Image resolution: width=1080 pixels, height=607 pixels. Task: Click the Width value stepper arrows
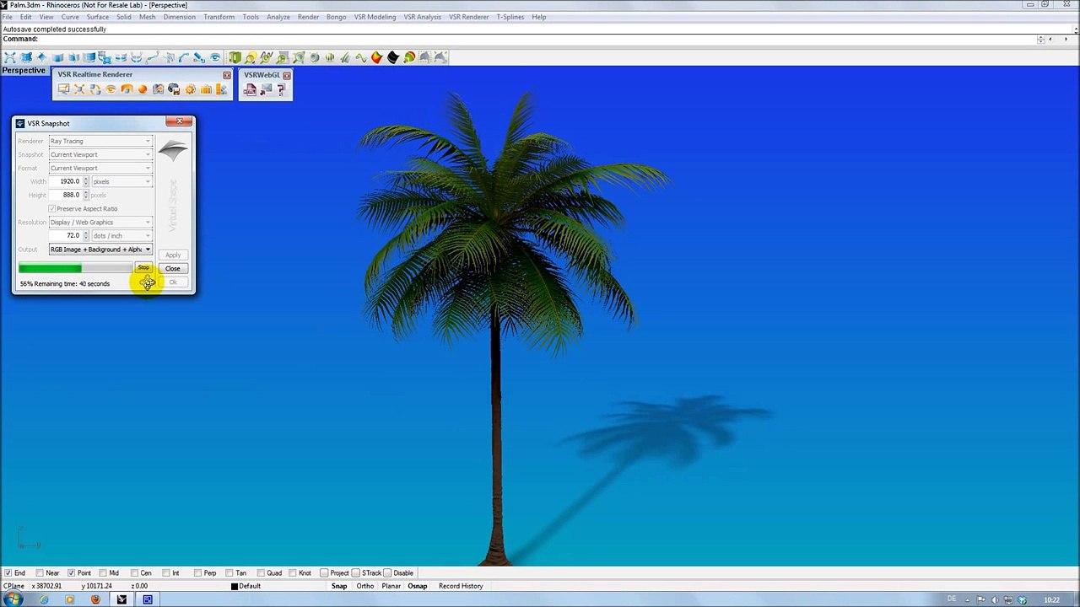tap(85, 181)
